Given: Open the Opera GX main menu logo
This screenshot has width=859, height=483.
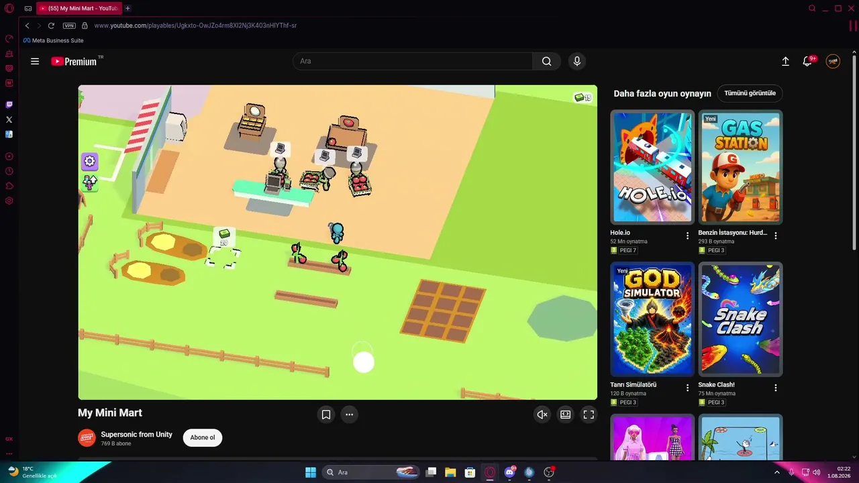Looking at the screenshot, I should coord(9,9).
